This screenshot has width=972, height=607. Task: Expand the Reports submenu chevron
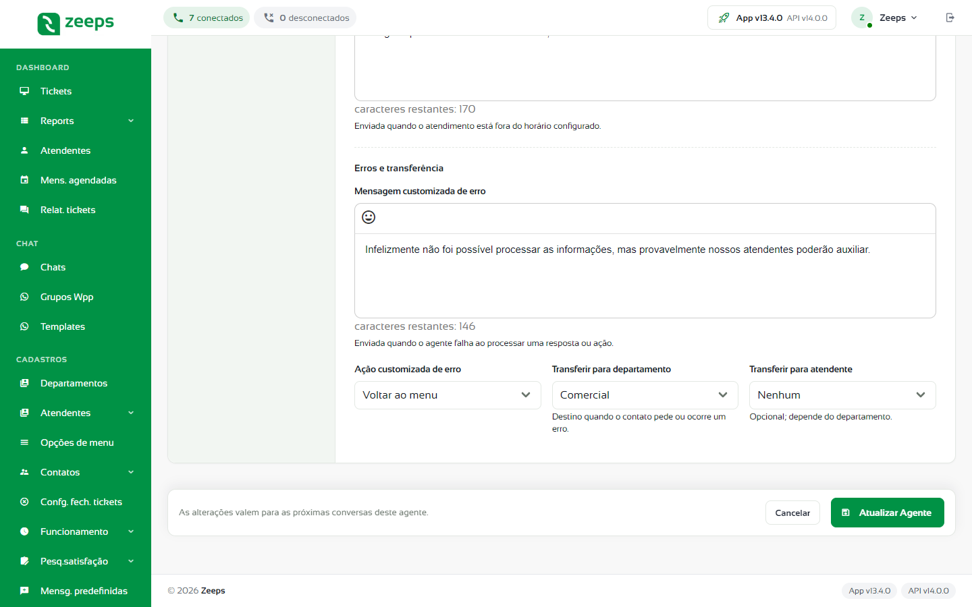131,121
